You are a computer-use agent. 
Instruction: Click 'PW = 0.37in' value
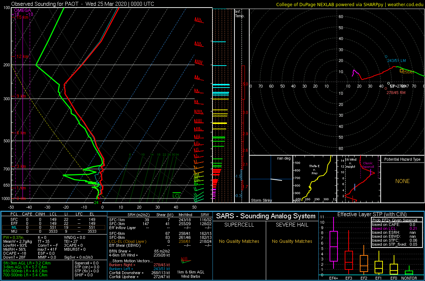14,237
